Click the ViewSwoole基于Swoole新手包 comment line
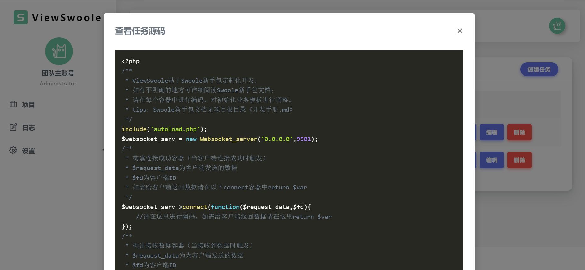This screenshot has height=270, width=585. 191,81
